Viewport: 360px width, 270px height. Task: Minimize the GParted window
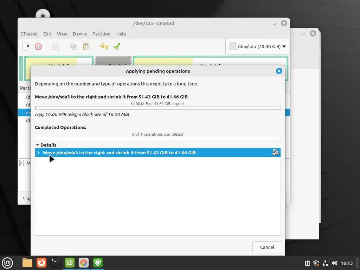(264, 24)
